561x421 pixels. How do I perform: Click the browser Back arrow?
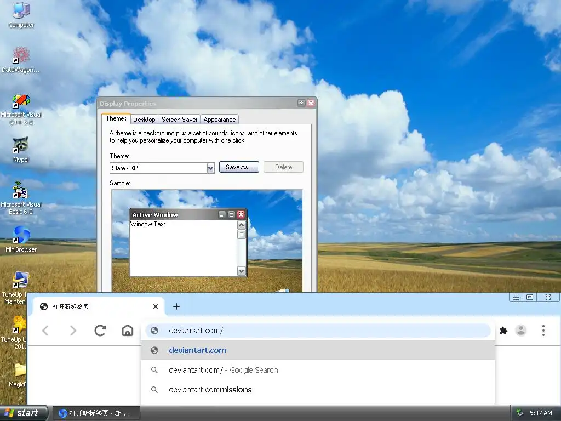click(45, 331)
